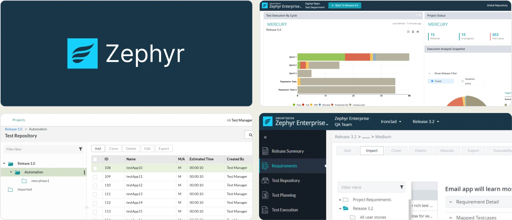Click the filter funnel icon in Requirements tree

(401, 187)
